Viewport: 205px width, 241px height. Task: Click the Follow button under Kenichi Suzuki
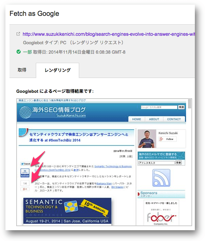(x=167, y=139)
